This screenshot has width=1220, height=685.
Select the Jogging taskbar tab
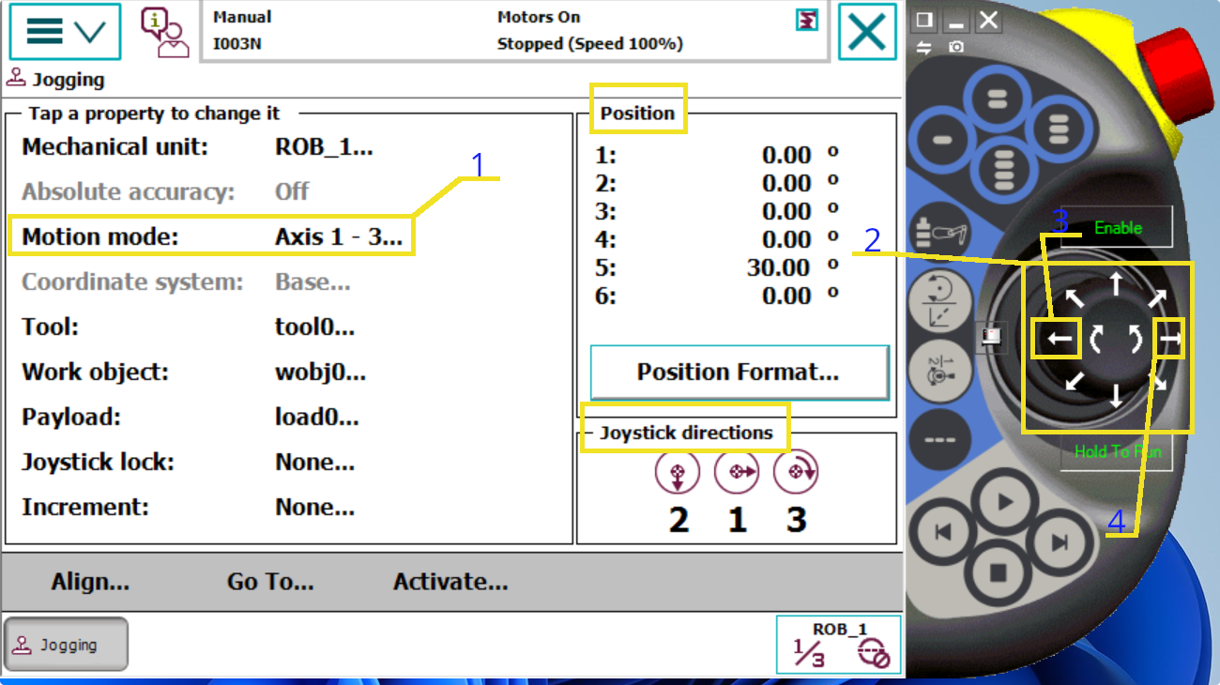click(67, 645)
